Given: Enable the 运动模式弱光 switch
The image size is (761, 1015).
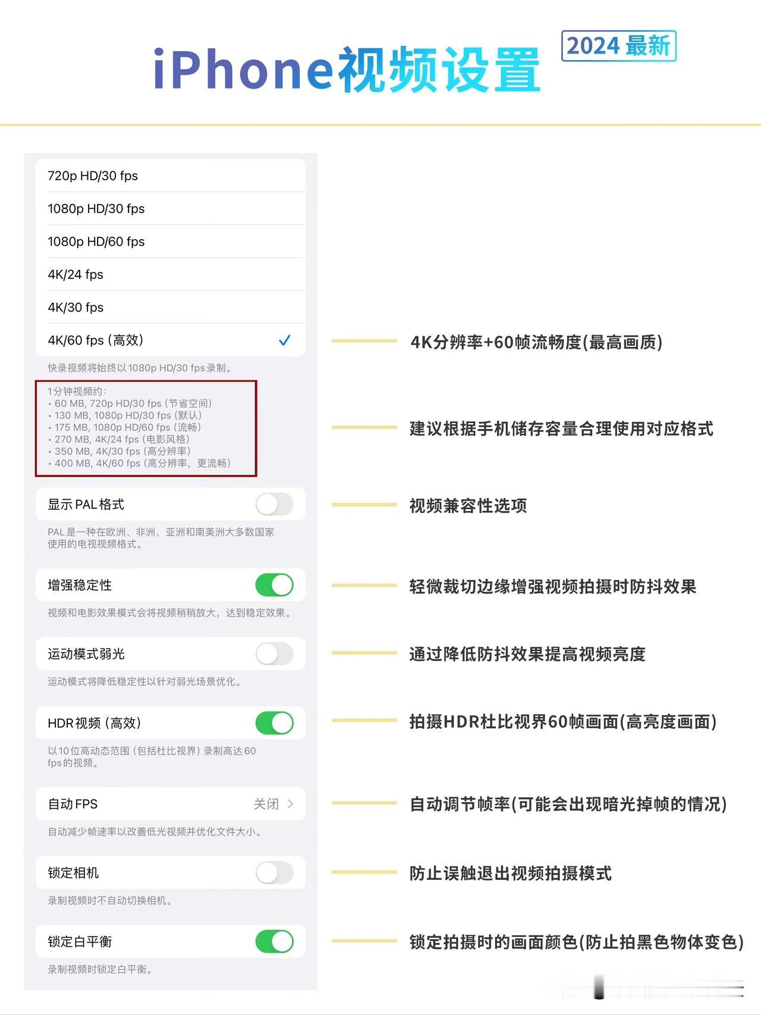Looking at the screenshot, I should pos(275,654).
